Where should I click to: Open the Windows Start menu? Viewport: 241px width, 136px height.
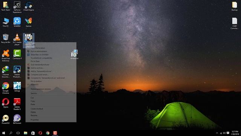3,133
